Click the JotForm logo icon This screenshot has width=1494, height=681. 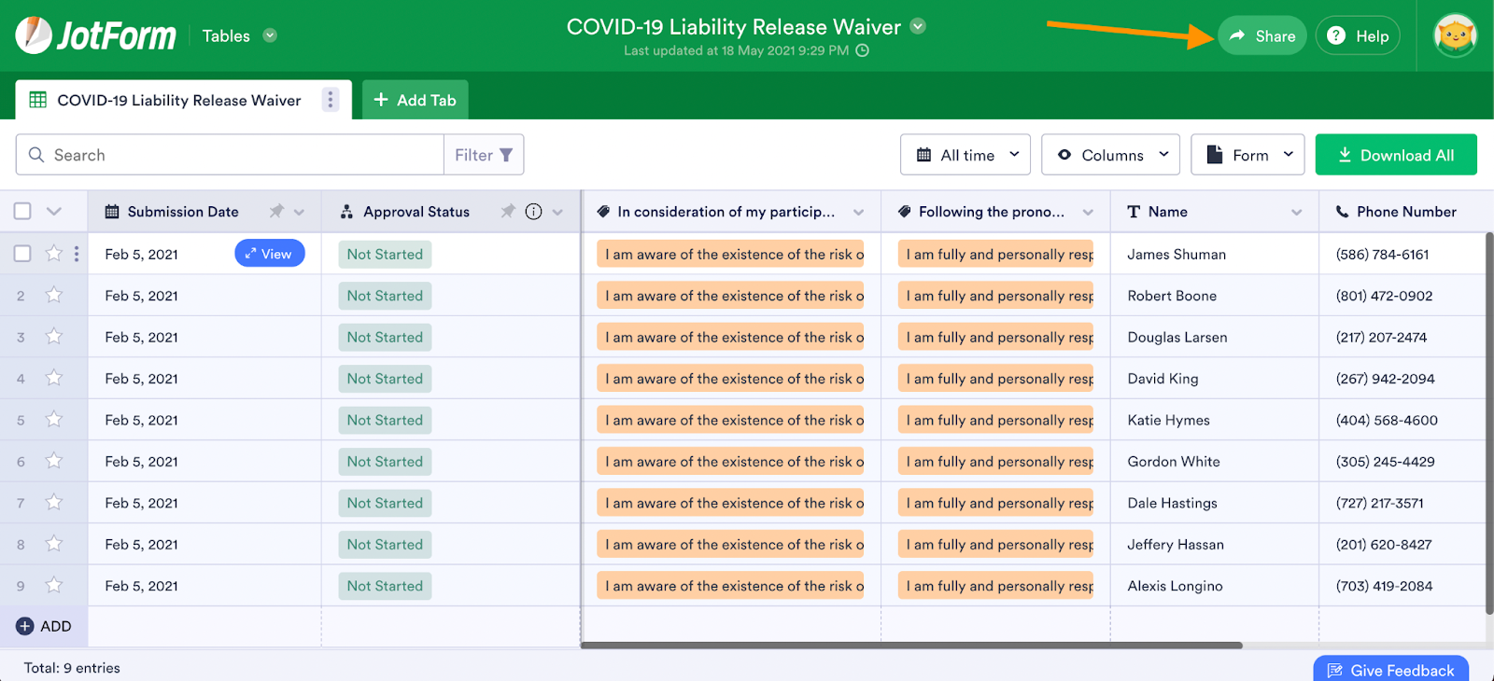35,35
